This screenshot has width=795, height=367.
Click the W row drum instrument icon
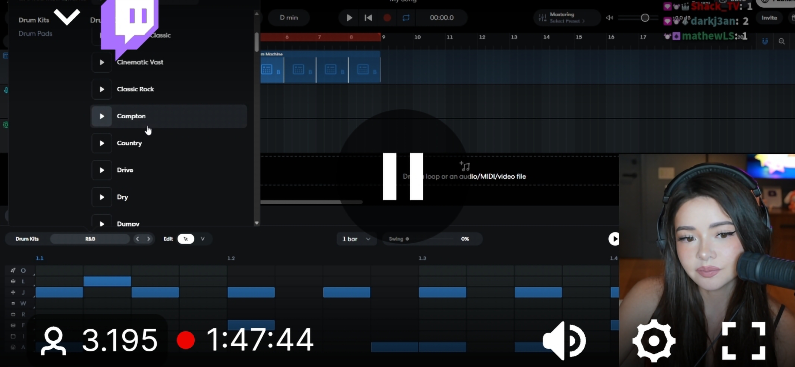13,303
